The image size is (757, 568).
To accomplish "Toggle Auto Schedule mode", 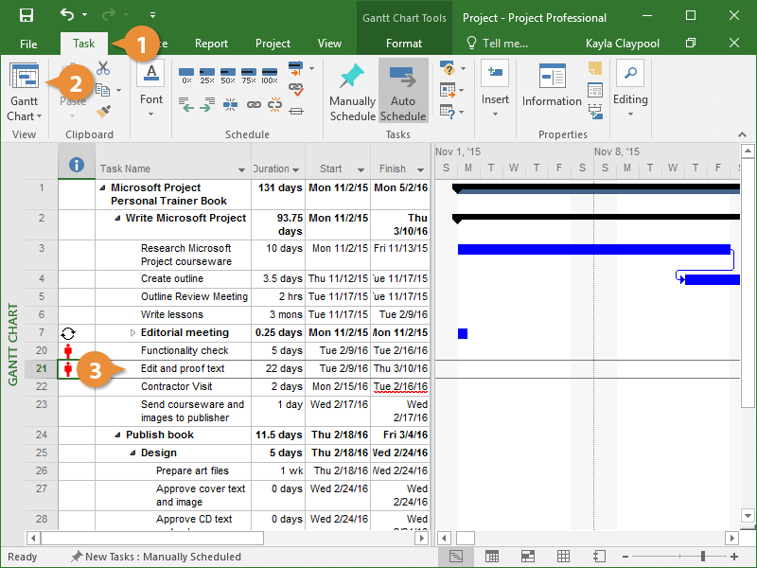I will click(x=403, y=92).
